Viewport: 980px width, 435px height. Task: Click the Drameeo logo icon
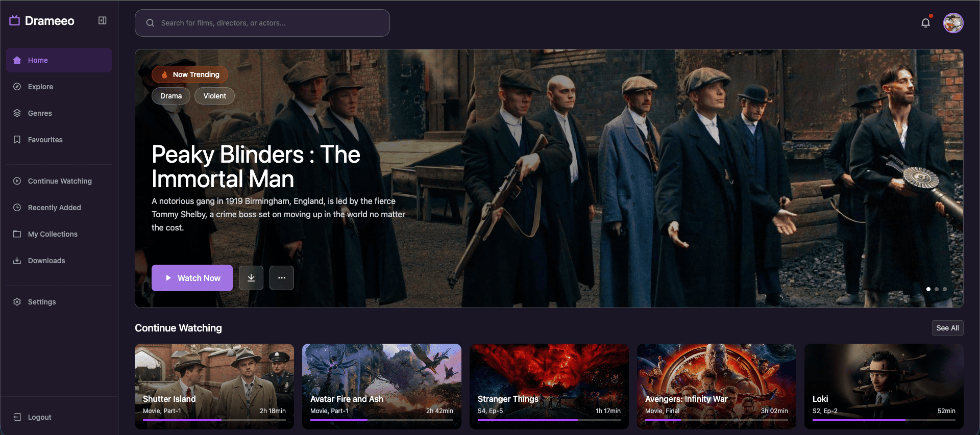[x=14, y=20]
